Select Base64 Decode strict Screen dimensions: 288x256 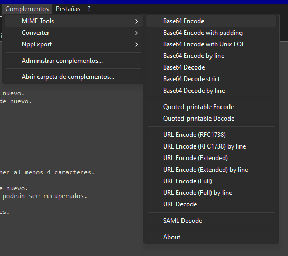click(211, 79)
